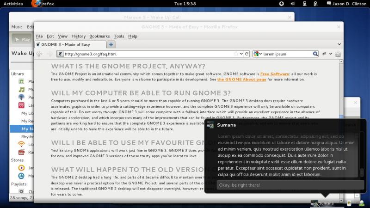This screenshot has height=208, width=370.
Task: Open the volume speaker icon in the top bar
Action: [293, 4]
